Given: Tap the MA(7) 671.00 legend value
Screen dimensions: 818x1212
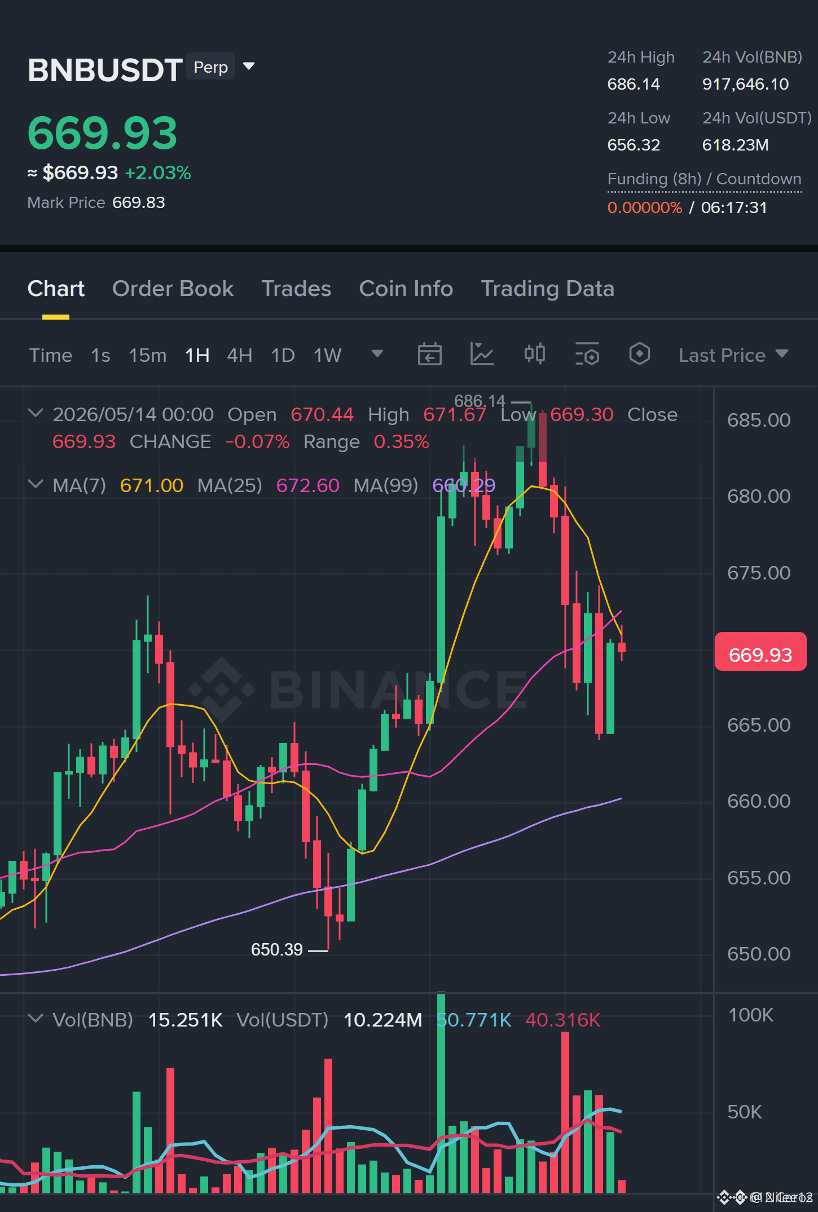Looking at the screenshot, I should pos(151,485).
